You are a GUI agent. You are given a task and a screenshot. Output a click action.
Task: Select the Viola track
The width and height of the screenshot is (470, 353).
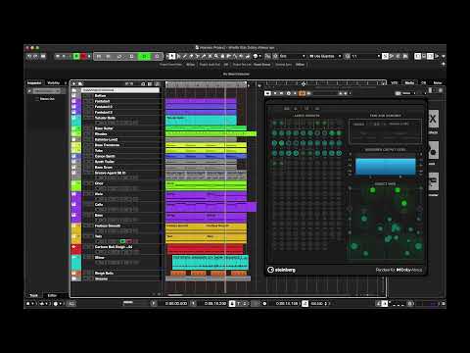point(99,194)
